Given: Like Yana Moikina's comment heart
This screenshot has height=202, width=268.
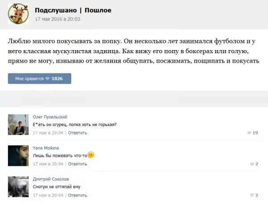Looking at the screenshot, I should [251, 164].
